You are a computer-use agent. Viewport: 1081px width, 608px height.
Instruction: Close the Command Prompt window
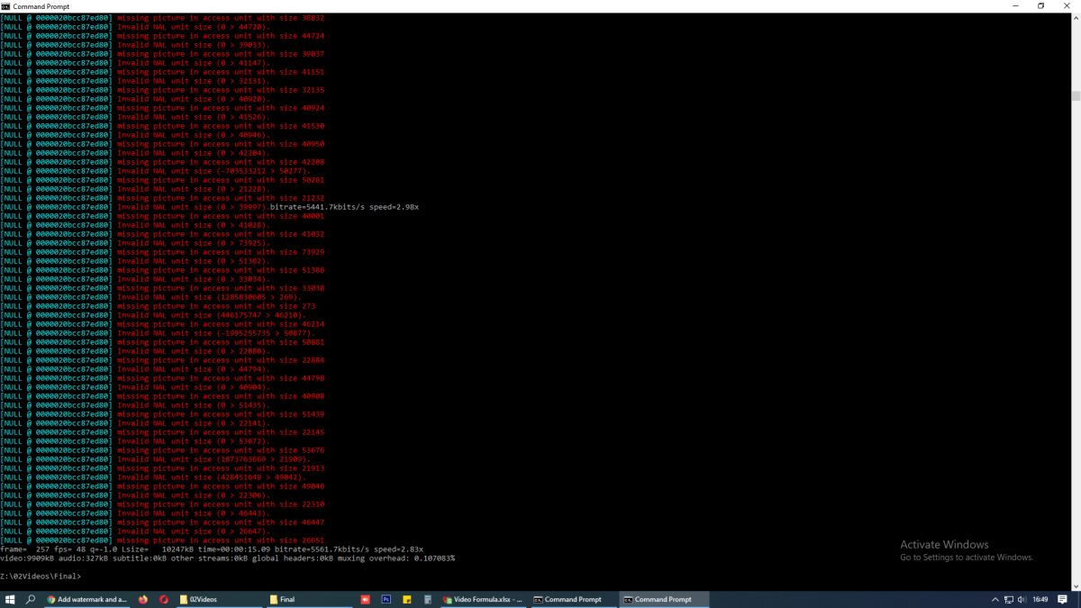tap(1068, 6)
